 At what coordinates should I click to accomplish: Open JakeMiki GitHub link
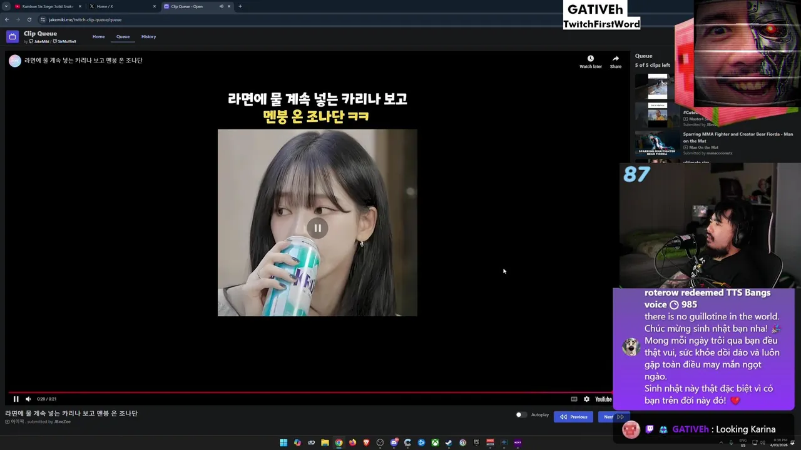click(x=39, y=41)
